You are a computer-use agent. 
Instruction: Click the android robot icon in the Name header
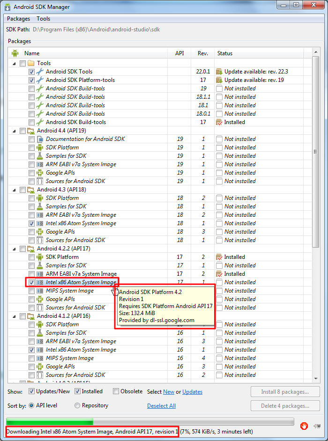tap(15, 53)
